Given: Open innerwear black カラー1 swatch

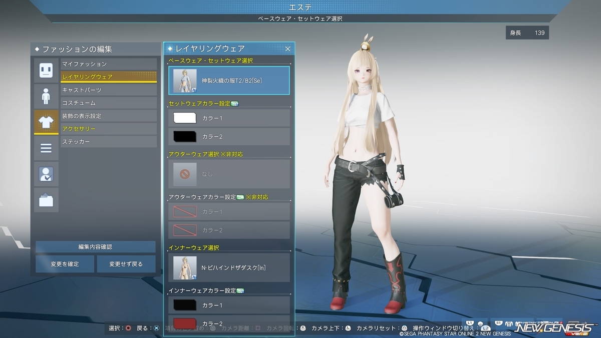Looking at the screenshot, I should tap(186, 305).
